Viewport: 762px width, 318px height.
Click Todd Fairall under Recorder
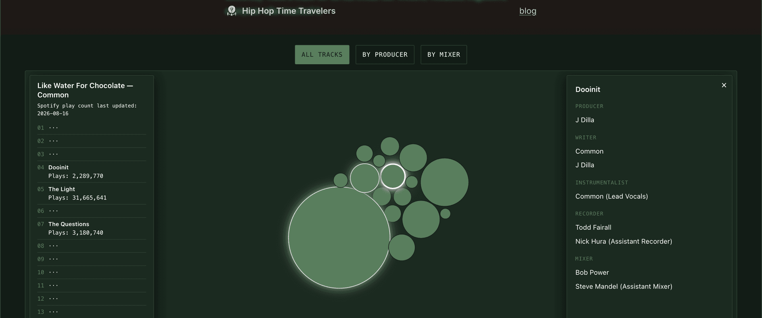tap(593, 228)
